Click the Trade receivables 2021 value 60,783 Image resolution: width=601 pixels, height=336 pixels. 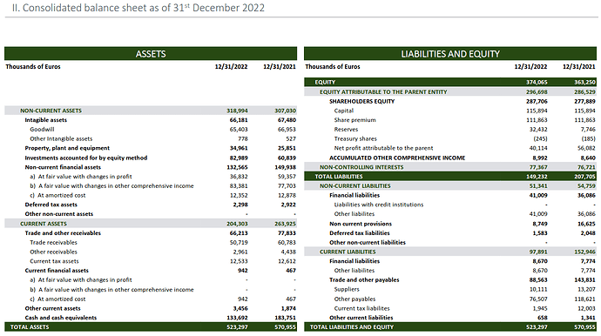(x=287, y=243)
